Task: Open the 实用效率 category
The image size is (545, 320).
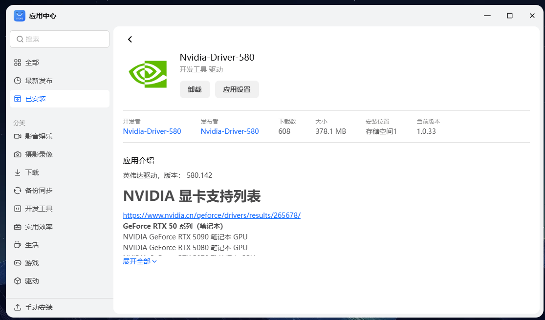Action: coord(60,227)
